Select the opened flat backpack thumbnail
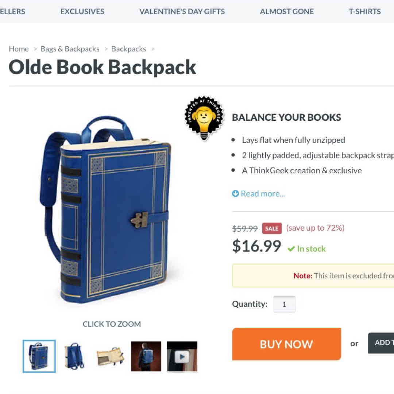The image size is (394, 394). tap(110, 356)
